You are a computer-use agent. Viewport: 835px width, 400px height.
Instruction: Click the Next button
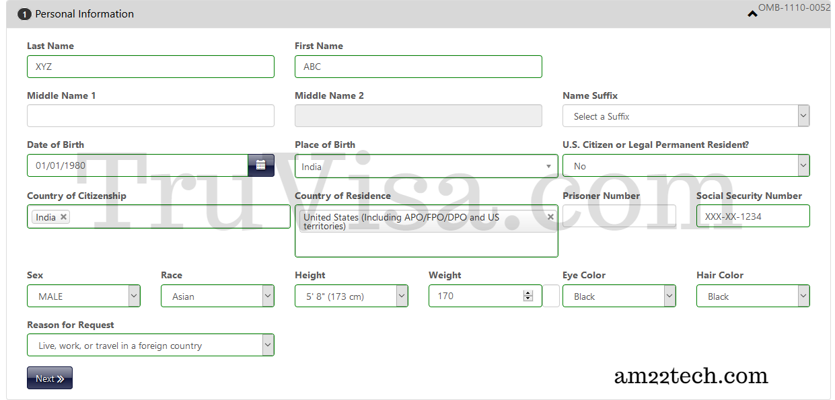click(x=50, y=378)
